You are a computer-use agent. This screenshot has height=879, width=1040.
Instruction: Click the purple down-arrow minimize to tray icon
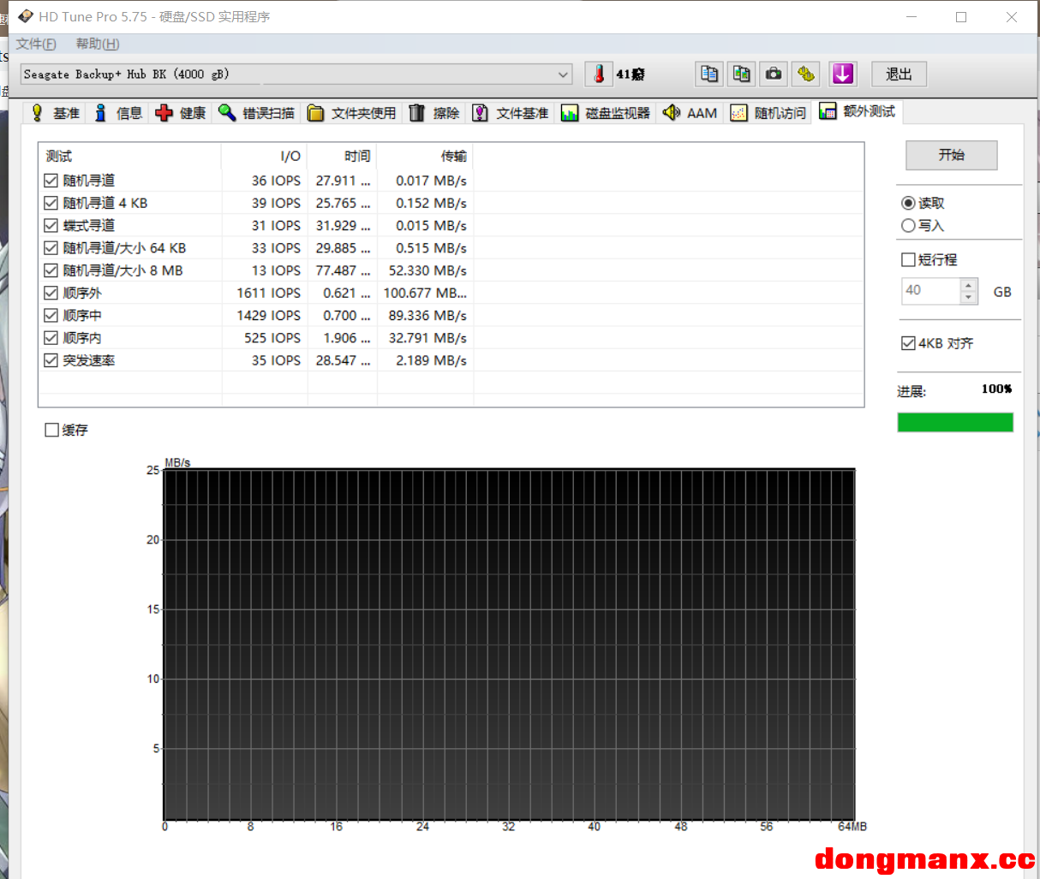(843, 74)
